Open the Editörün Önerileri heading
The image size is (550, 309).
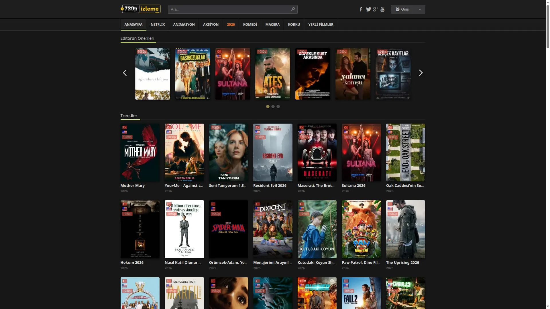(x=137, y=38)
